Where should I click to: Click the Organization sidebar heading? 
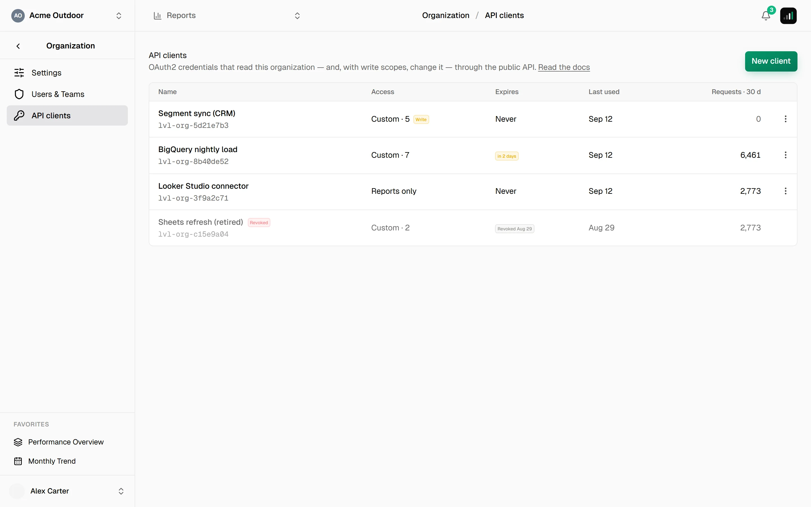point(70,46)
